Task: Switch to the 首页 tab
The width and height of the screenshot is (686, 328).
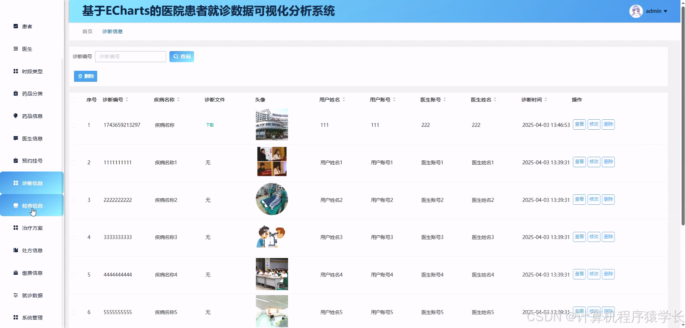Action: (x=87, y=31)
